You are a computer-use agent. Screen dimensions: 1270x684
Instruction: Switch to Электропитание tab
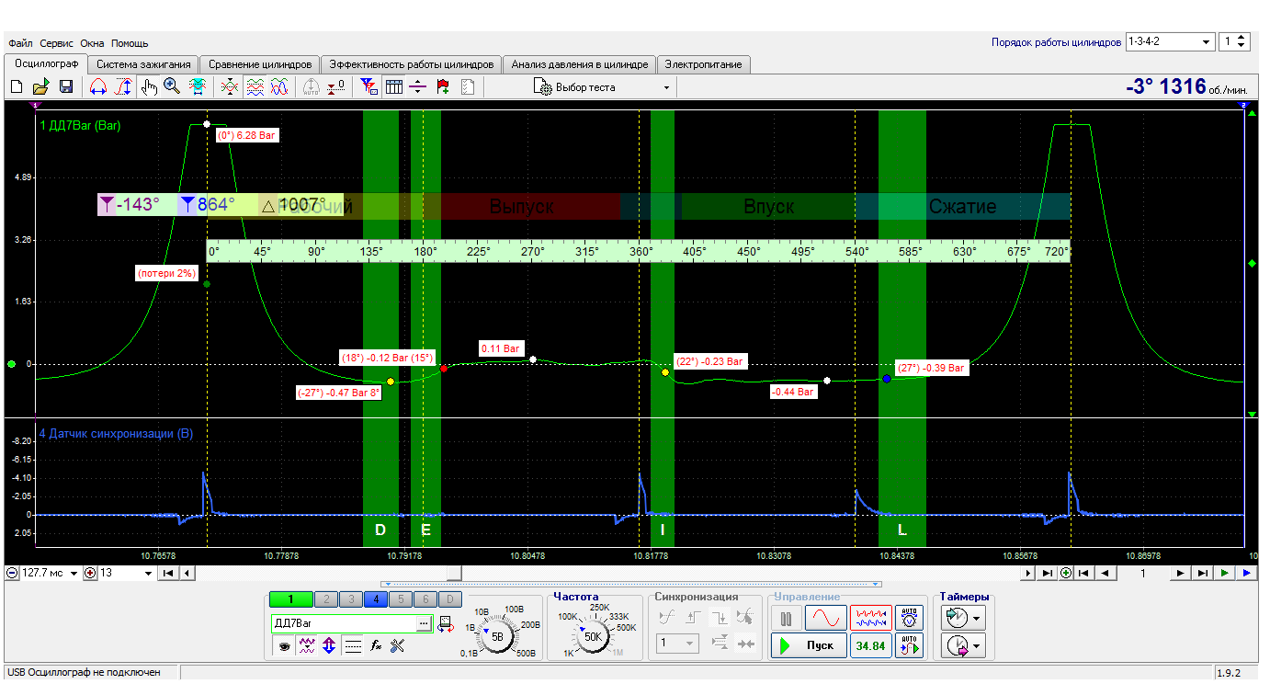click(x=705, y=64)
